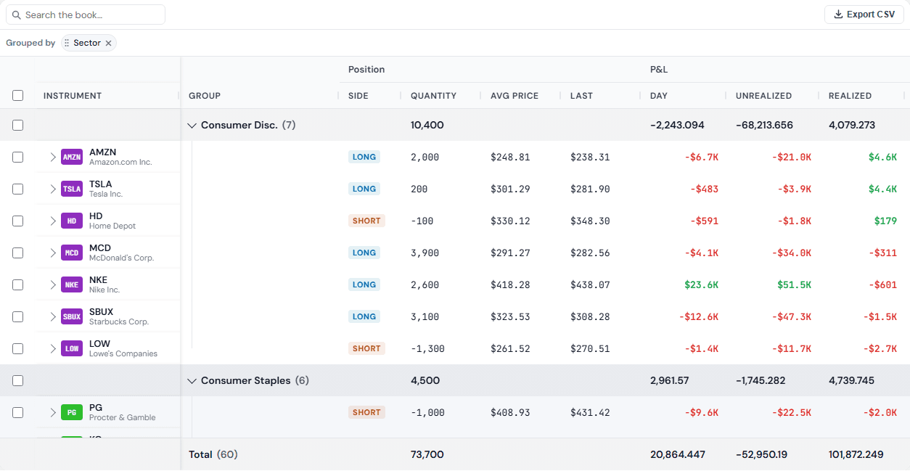Expand the TSLA row chevron
The image size is (910, 471).
click(x=53, y=189)
